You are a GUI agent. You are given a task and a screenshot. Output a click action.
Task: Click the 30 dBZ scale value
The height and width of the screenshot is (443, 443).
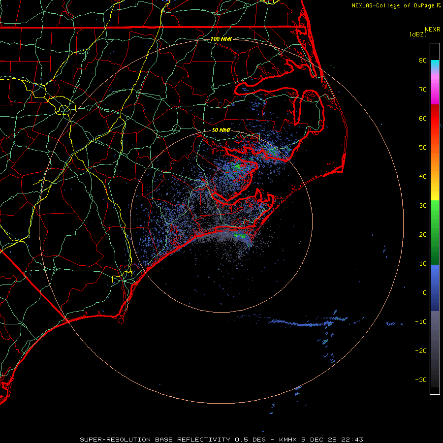[423, 206]
